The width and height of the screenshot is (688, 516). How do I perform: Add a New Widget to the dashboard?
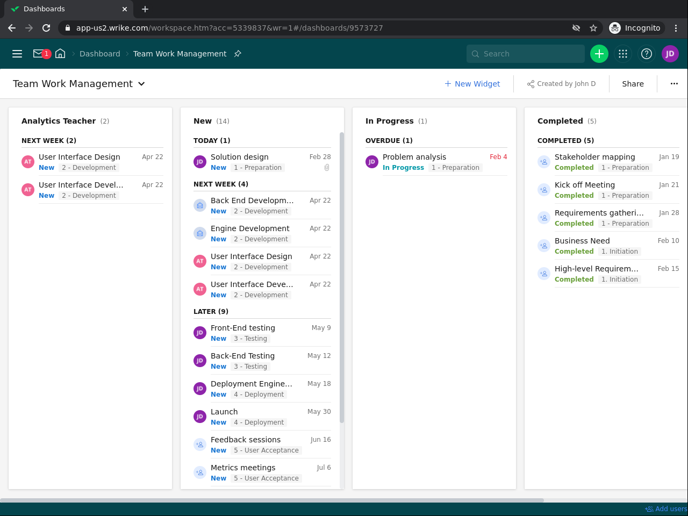tap(472, 84)
